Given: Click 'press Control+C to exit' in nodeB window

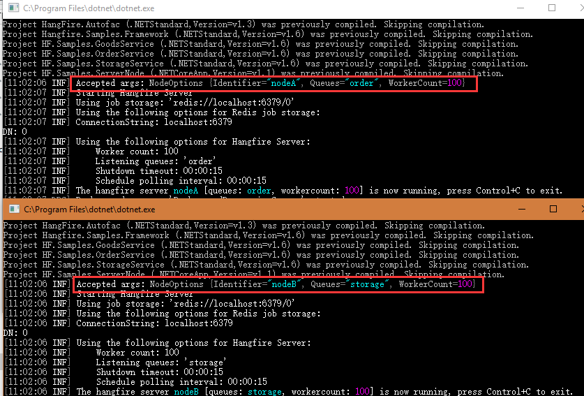Looking at the screenshot, I should click(515, 391).
